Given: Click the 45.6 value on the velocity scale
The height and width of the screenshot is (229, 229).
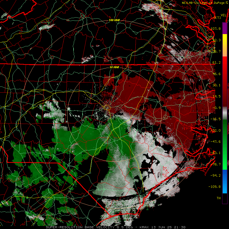Looking at the screenshot, I should [217, 74].
